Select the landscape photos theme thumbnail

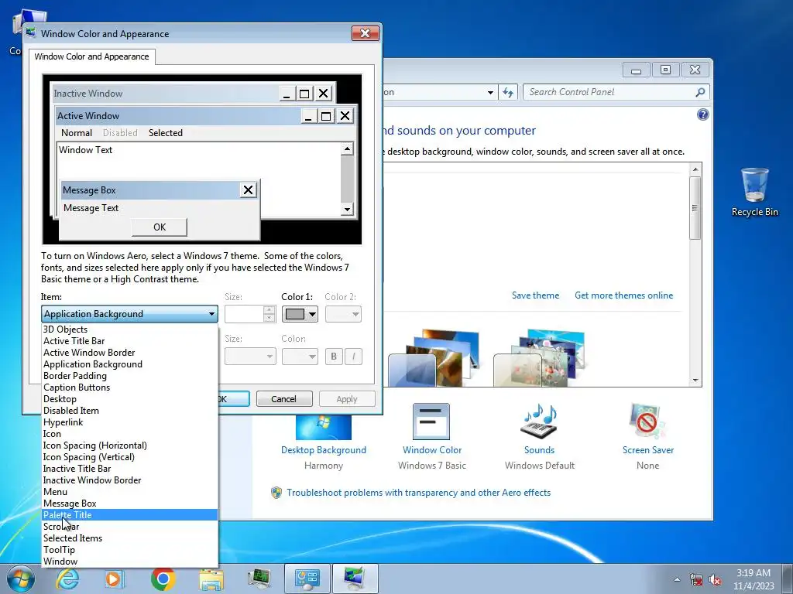click(x=434, y=357)
